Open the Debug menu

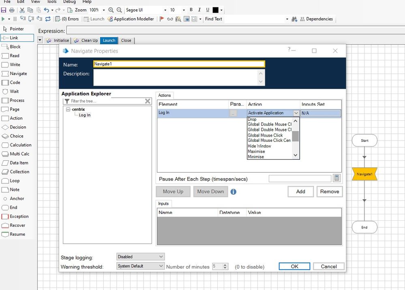pos(69,2)
